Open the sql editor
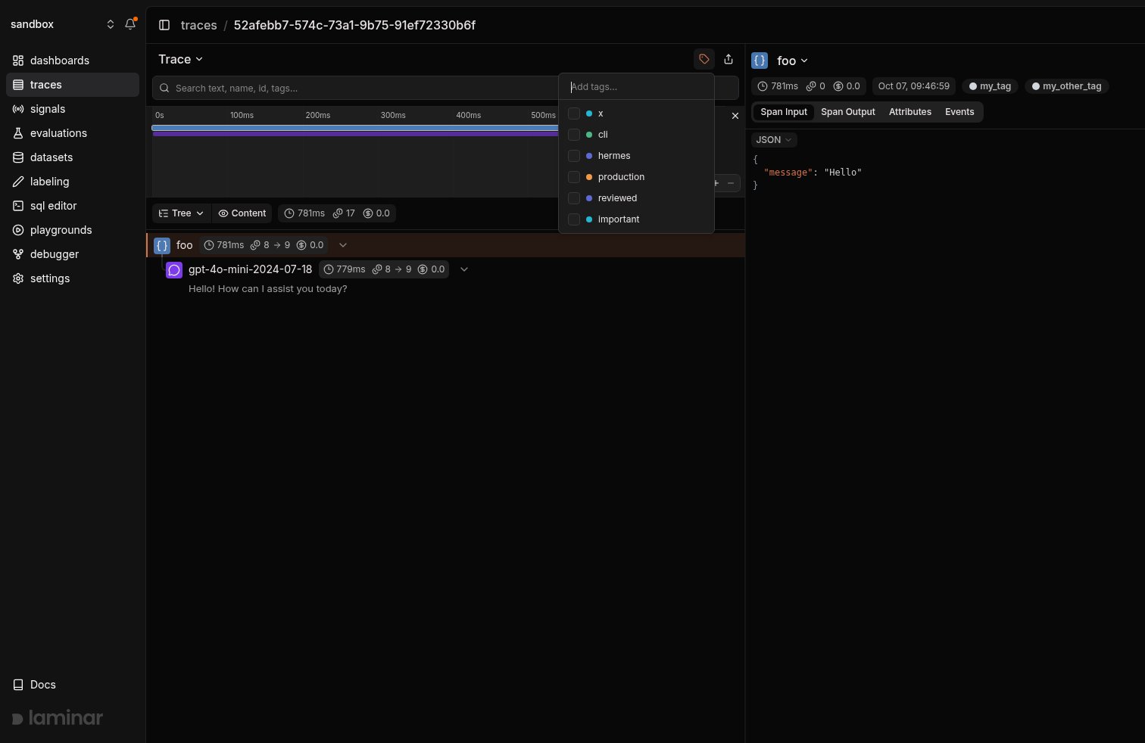 click(73, 206)
